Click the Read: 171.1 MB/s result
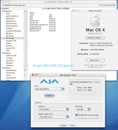The image size is (118, 130). (x=85, y=90)
